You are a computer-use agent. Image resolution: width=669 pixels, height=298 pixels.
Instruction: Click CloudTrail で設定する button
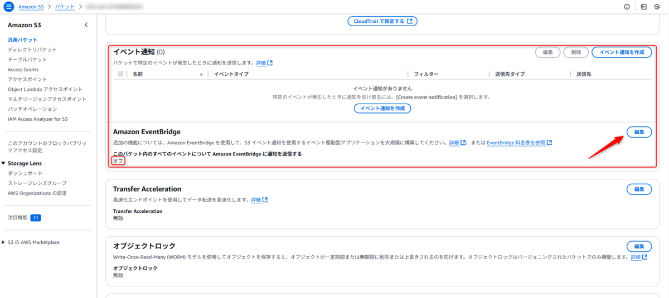(382, 21)
